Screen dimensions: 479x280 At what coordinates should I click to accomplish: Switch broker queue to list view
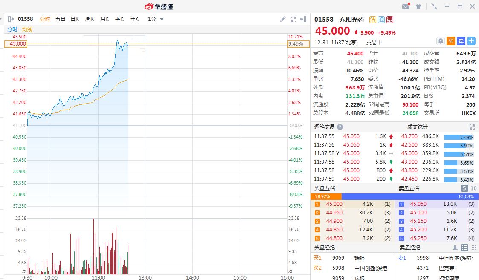(x=464, y=248)
